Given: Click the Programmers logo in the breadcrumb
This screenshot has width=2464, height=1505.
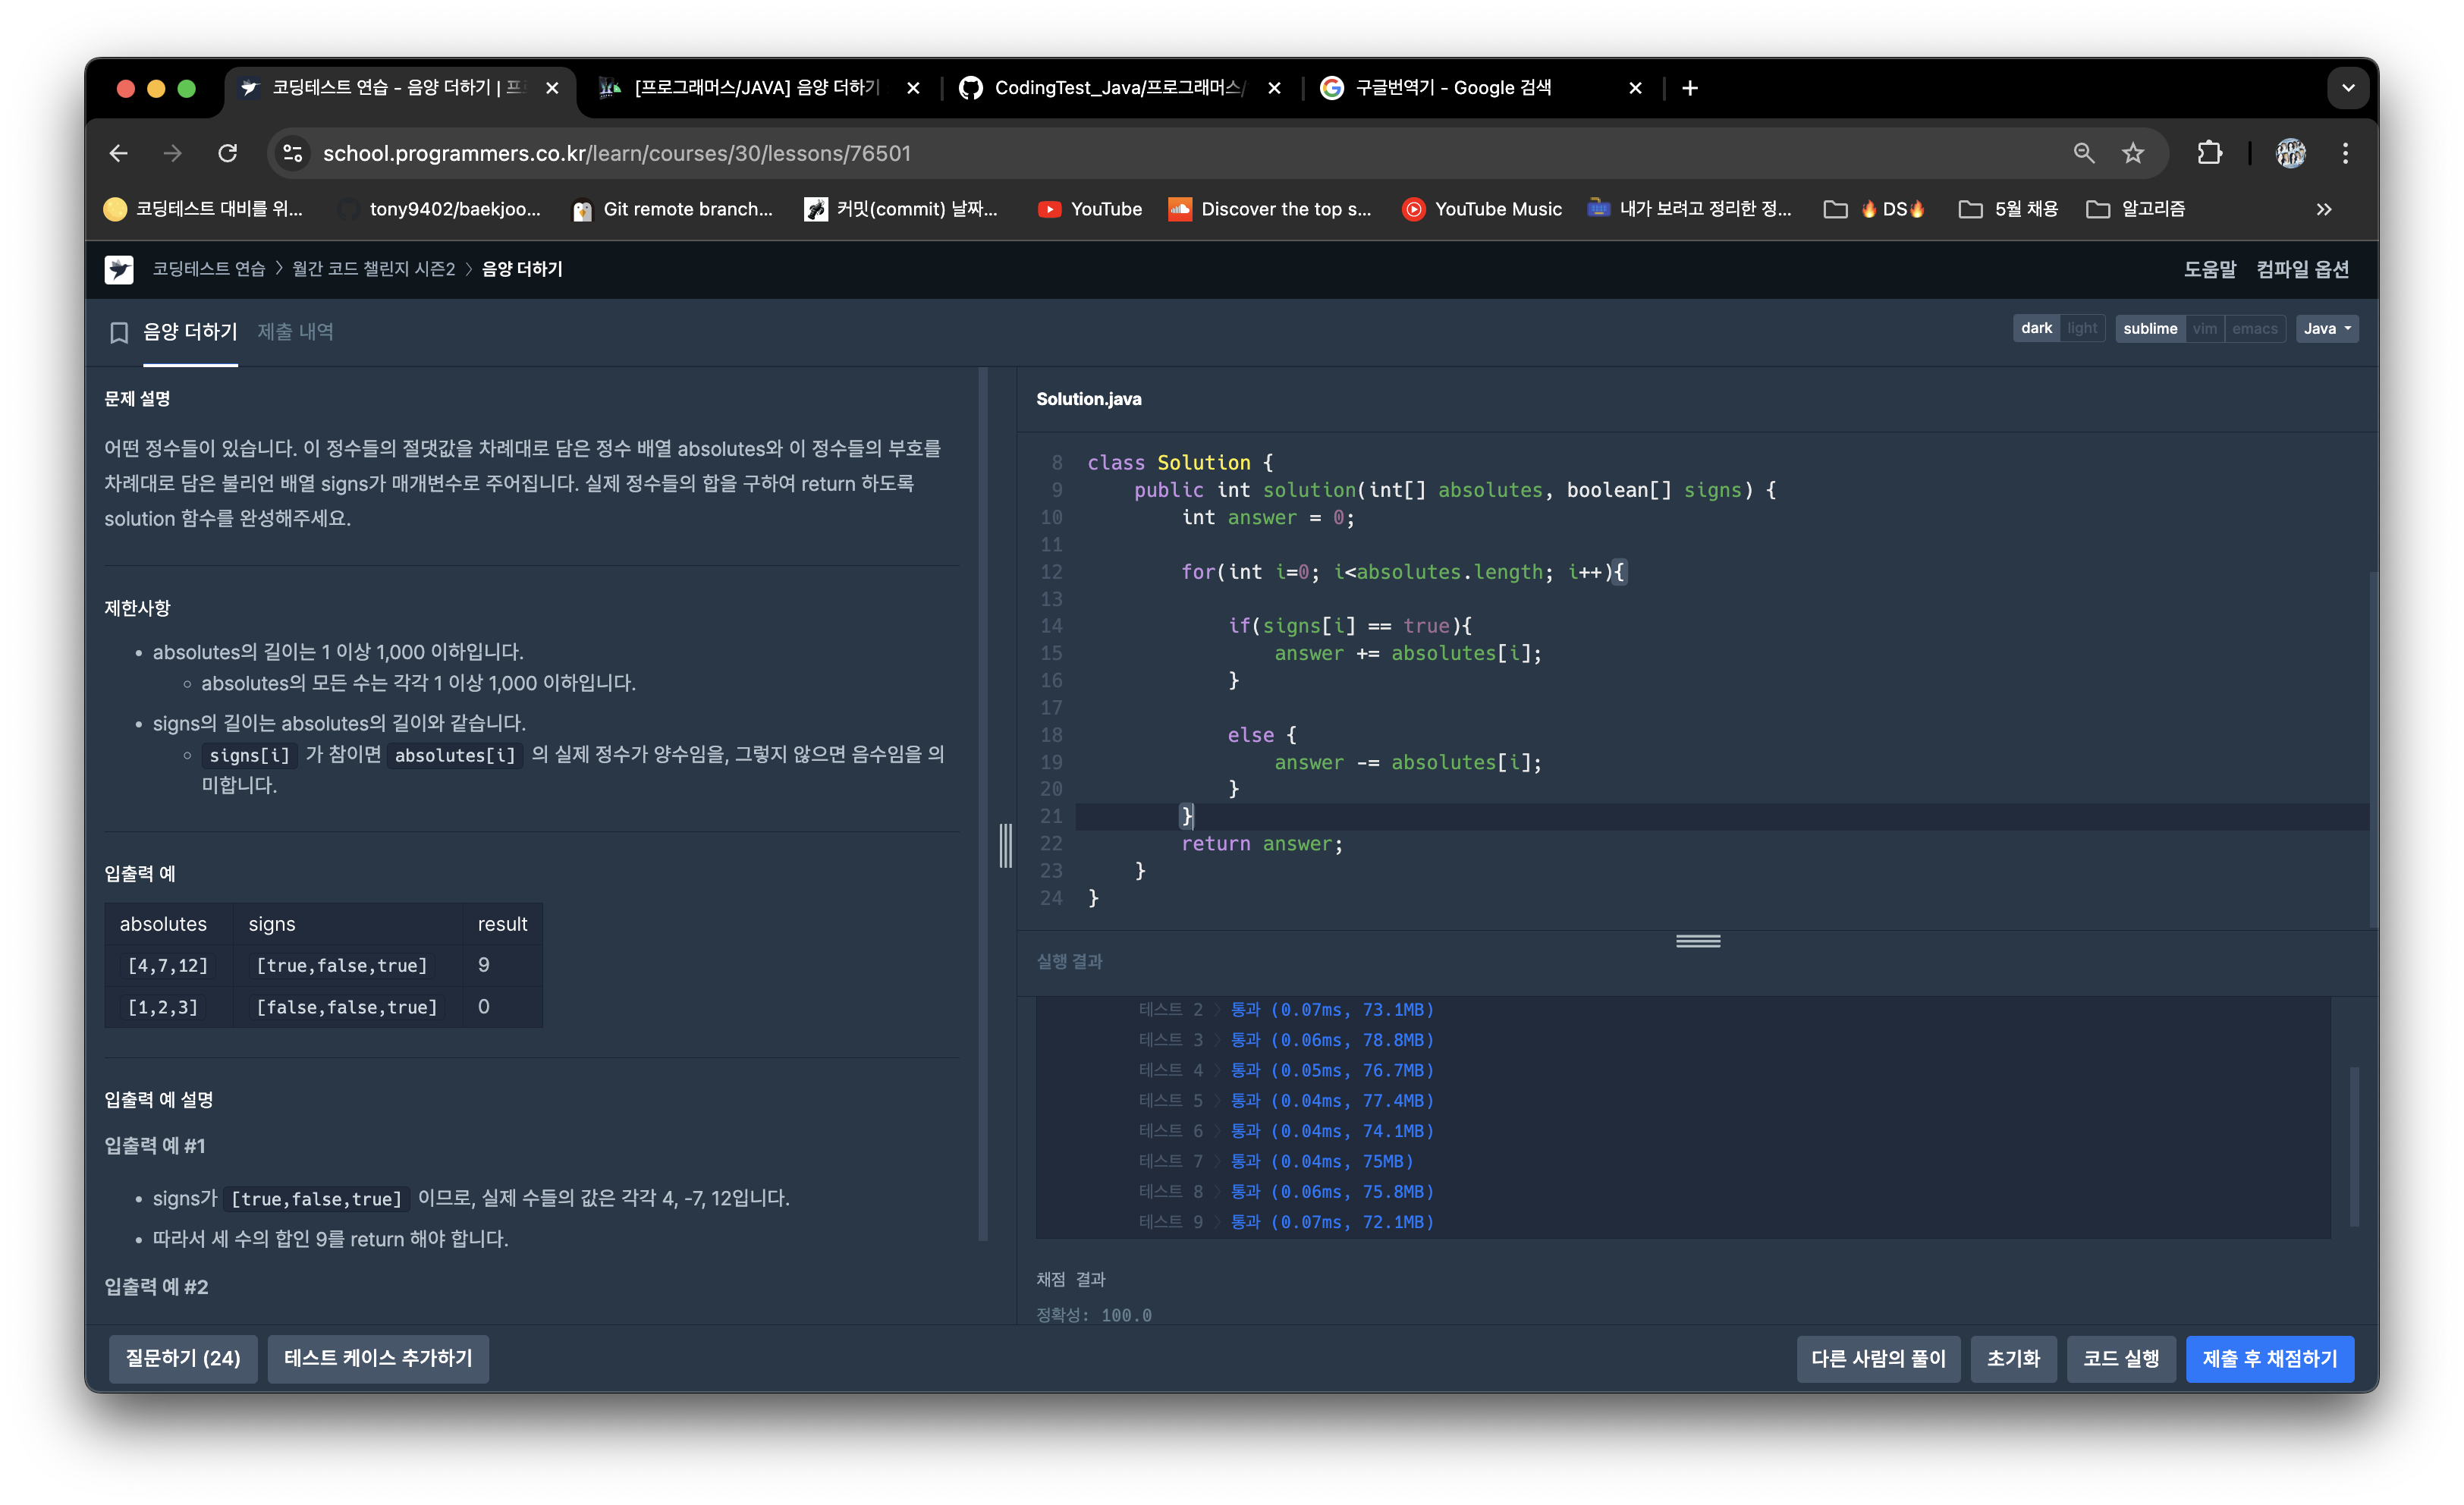Looking at the screenshot, I should (119, 269).
